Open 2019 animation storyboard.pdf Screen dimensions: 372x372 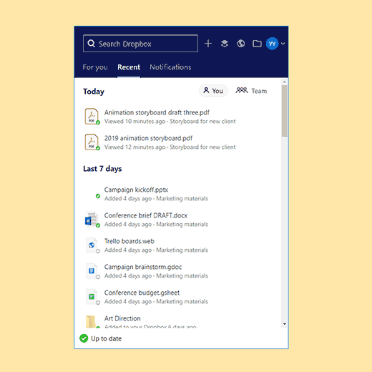(x=148, y=138)
